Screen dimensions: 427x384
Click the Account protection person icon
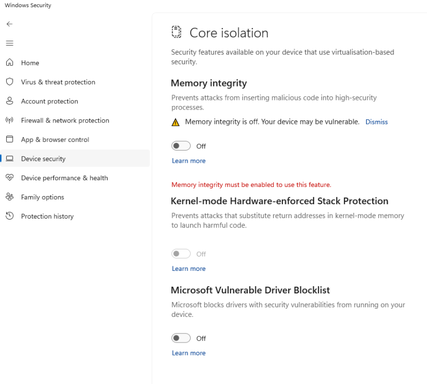[x=9, y=101]
